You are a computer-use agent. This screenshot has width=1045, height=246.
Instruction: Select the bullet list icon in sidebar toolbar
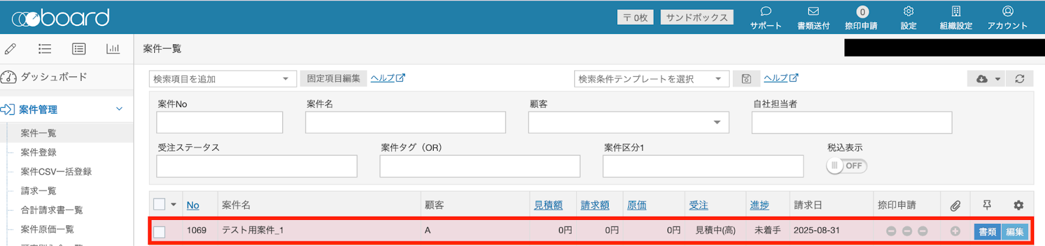tap(44, 49)
